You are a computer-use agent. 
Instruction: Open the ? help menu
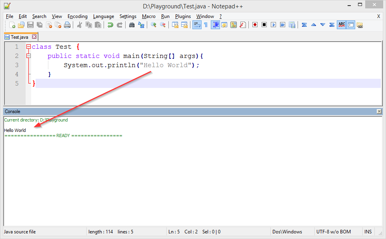pyautogui.click(x=220, y=16)
